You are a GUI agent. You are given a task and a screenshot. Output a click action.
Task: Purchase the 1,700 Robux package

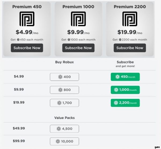(64, 103)
